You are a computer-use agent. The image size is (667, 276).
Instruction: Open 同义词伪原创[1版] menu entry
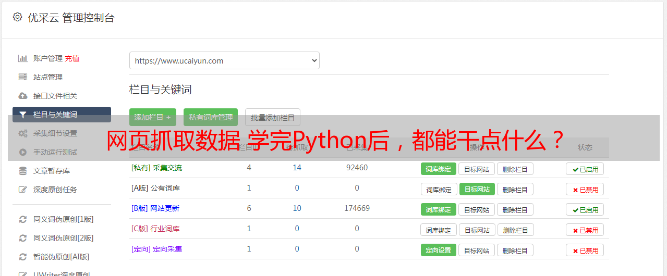point(64,219)
